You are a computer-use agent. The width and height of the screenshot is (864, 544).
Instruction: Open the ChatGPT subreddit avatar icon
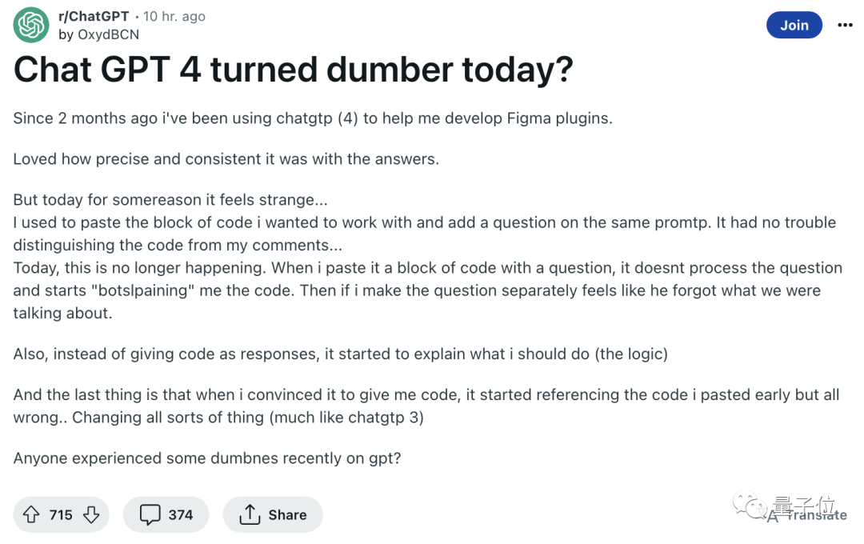[31, 25]
